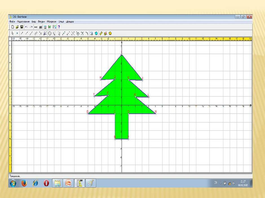265x198 pixels.
Task: Select the Midpoint tool
Action: pyautogui.click(x=63, y=33)
